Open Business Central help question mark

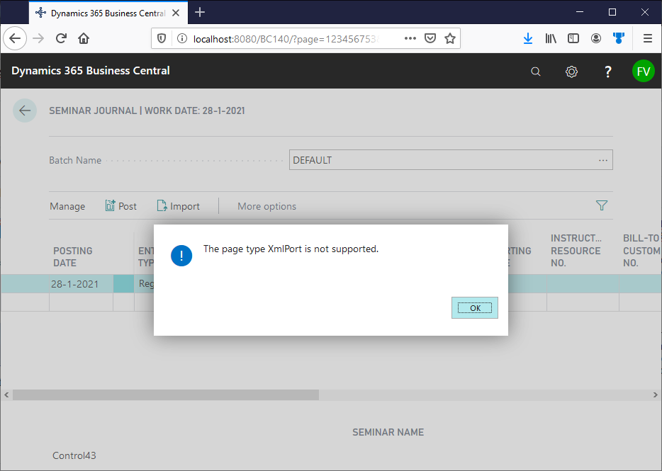607,72
